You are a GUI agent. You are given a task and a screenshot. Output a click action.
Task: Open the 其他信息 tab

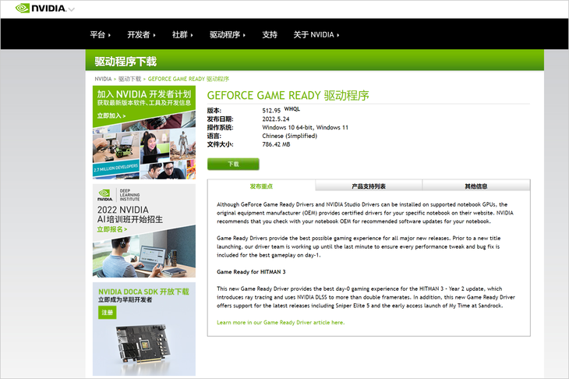pos(475,186)
